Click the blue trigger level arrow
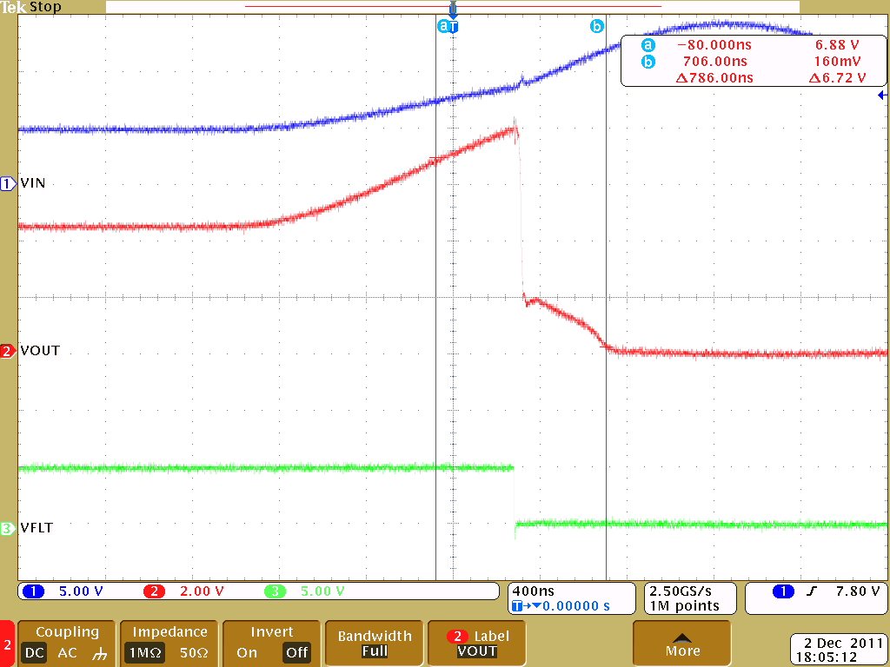 coord(881,96)
